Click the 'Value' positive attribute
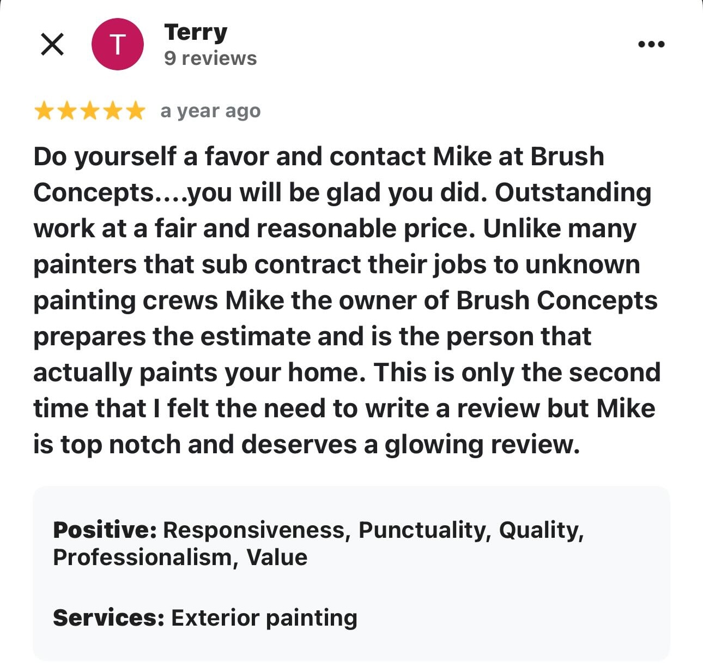 coord(277,557)
